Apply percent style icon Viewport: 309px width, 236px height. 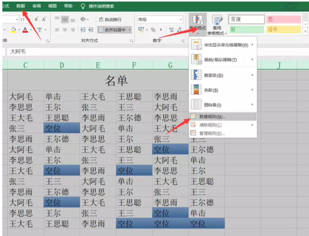click(153, 30)
